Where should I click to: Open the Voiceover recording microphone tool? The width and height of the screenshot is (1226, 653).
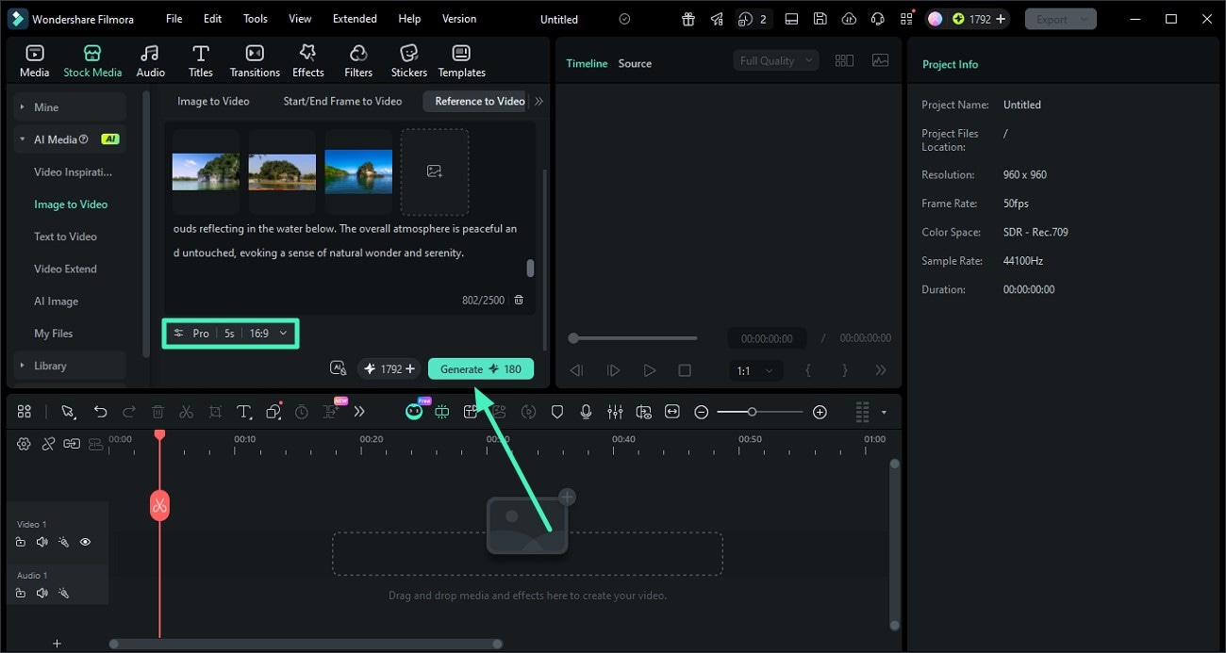[587, 412]
